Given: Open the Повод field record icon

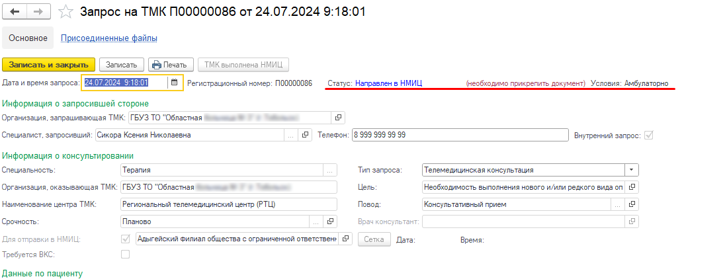Looking at the screenshot, I should pyautogui.click(x=632, y=204).
